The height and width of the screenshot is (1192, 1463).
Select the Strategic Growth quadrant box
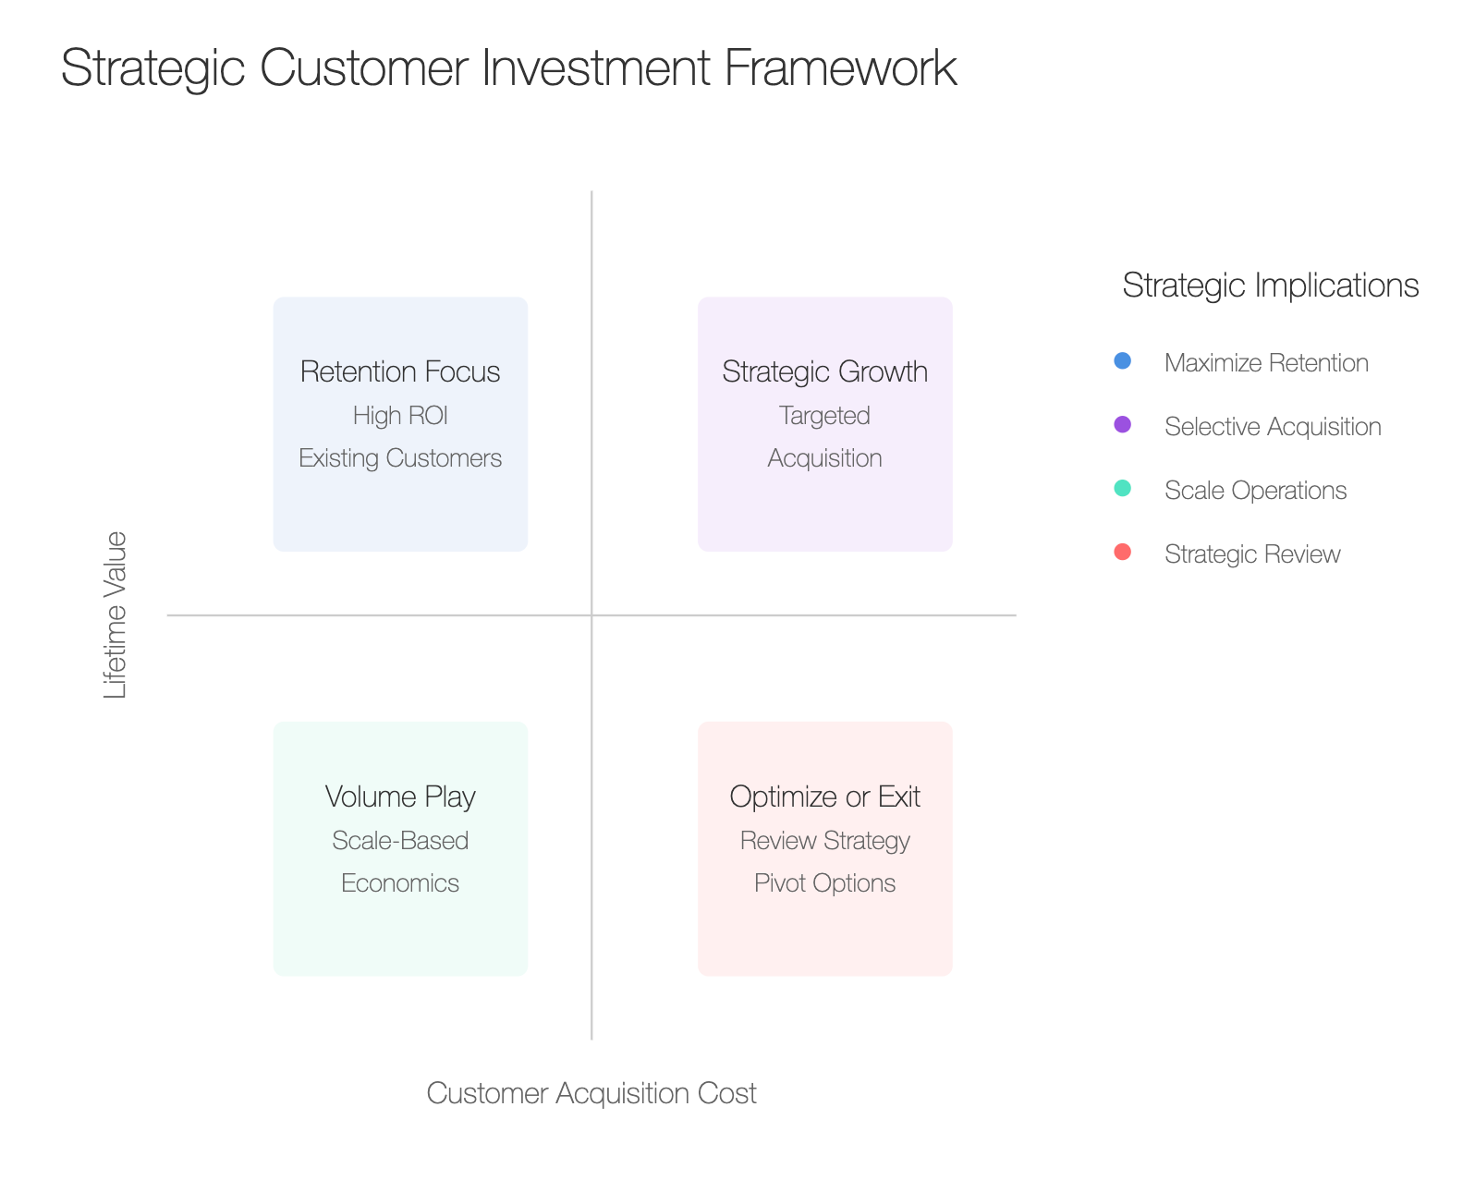[824, 424]
